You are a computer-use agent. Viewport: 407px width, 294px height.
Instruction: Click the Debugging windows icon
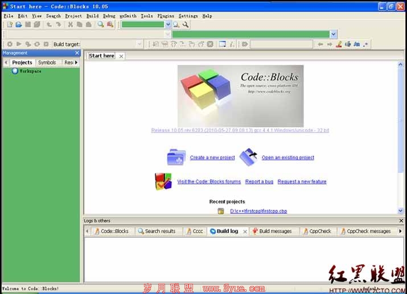coord(223,44)
